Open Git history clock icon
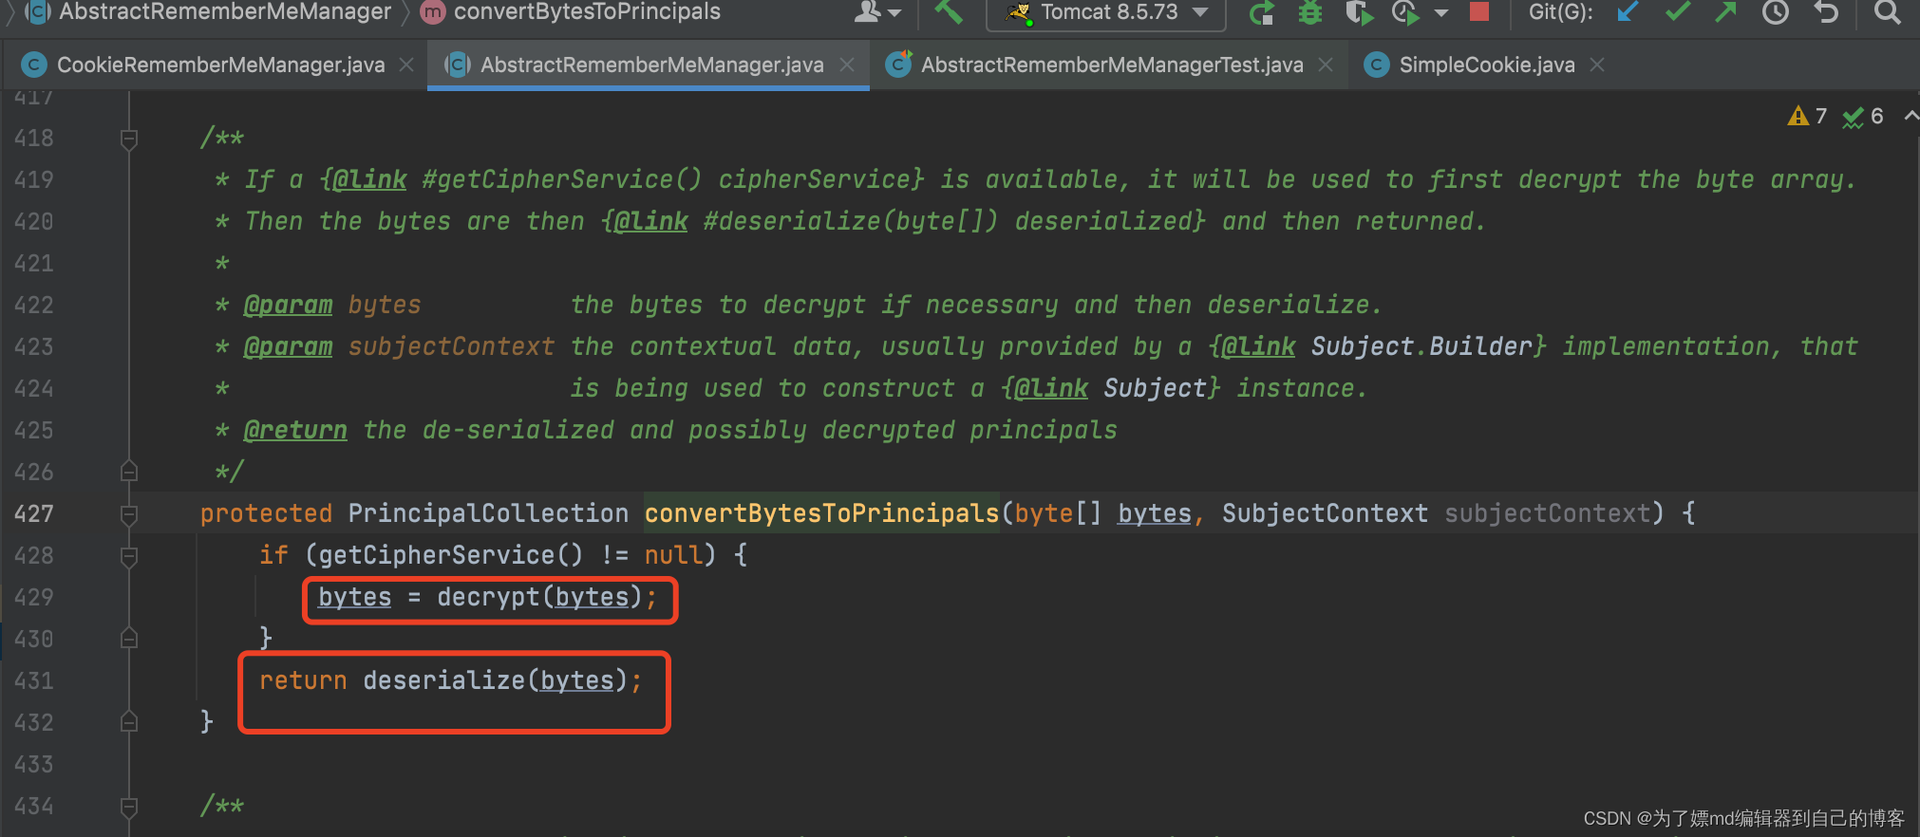1920x837 pixels. 1776,12
